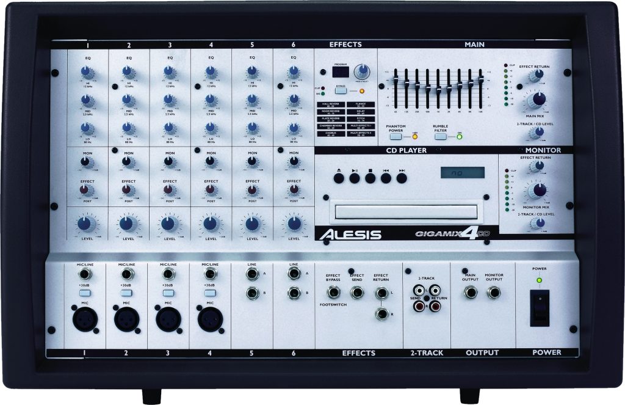Turn on the Rumble Filter
625x405 pixels.
pyautogui.click(x=441, y=136)
